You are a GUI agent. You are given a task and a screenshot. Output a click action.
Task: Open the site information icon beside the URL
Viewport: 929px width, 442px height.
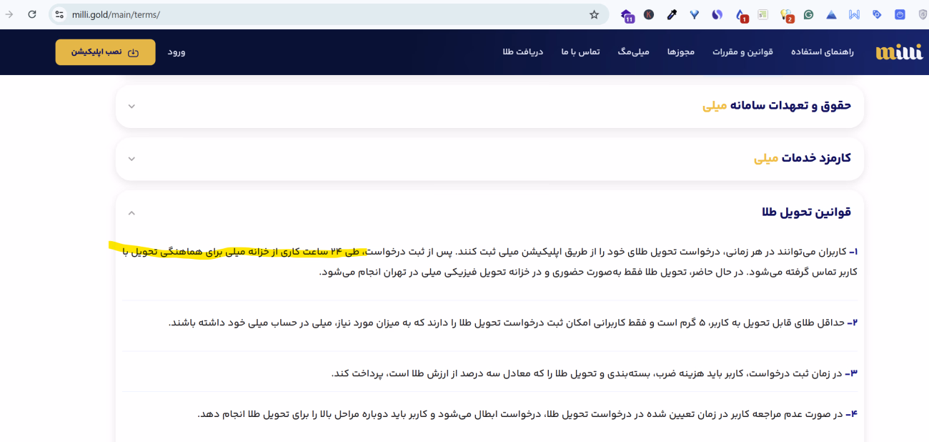coord(59,14)
